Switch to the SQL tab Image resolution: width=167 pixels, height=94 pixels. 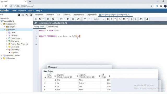click(58, 15)
